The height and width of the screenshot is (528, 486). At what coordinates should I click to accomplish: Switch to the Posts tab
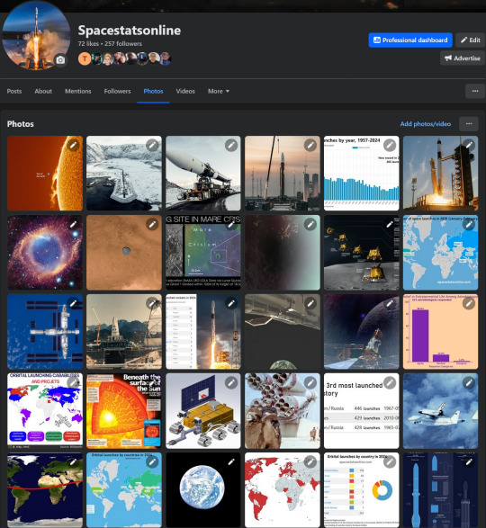pyautogui.click(x=14, y=91)
